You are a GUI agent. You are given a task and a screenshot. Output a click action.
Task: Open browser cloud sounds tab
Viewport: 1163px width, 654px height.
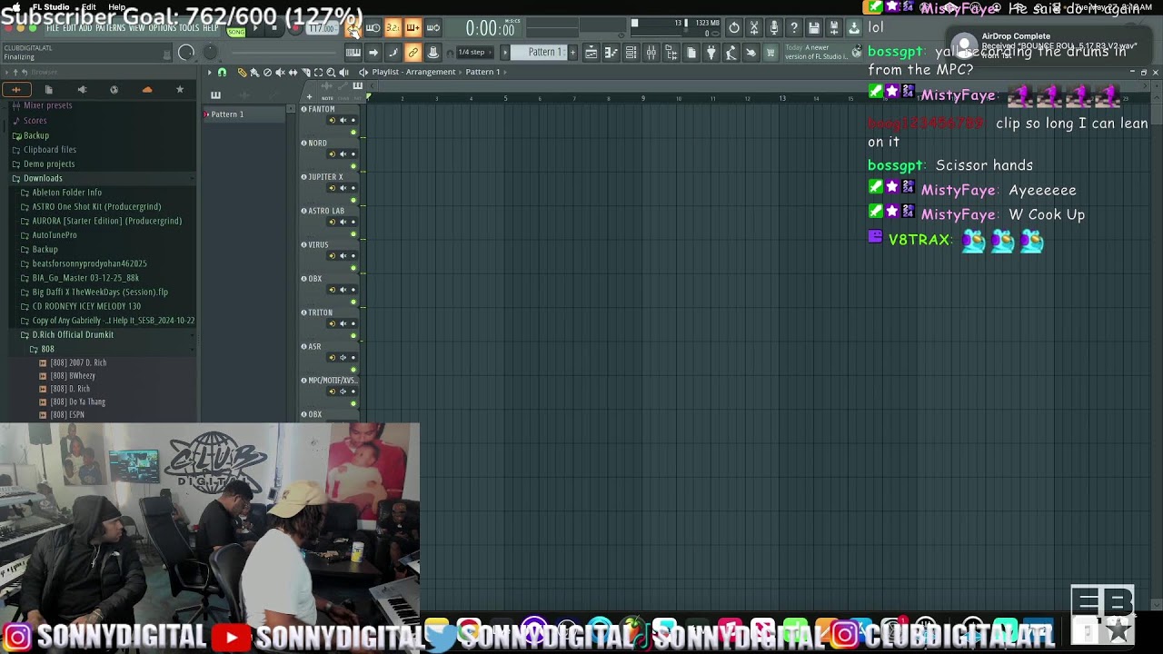pos(147,89)
